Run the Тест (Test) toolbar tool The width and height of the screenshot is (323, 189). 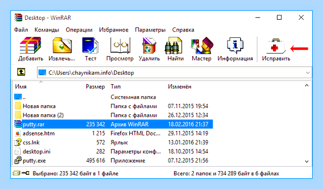[x=90, y=45]
